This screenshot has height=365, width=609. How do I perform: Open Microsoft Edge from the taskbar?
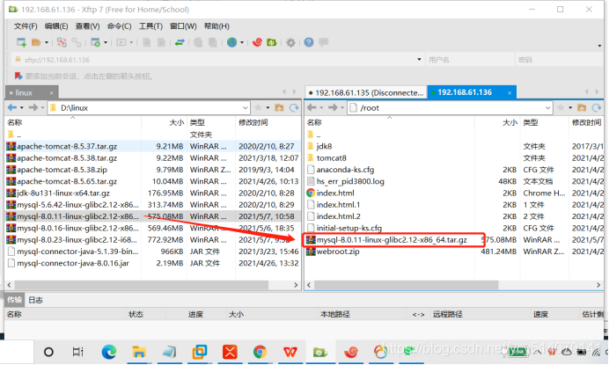pyautogui.click(x=109, y=352)
